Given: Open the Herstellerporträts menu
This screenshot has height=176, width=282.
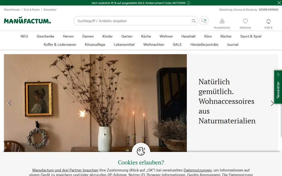Looking at the screenshot, I should 204,45.
